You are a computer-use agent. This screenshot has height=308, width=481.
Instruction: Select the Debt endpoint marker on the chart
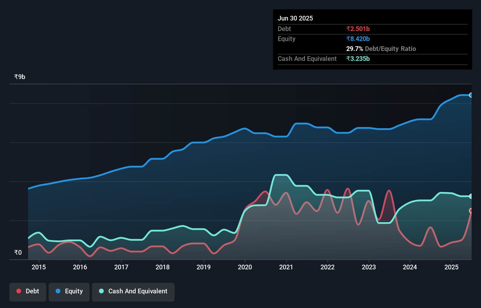(x=471, y=210)
